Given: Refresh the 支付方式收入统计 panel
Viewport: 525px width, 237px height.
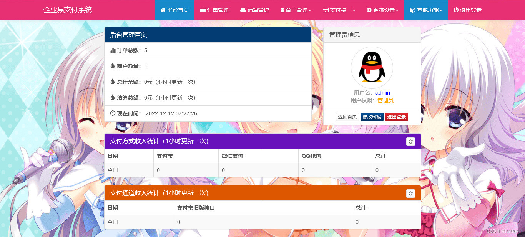Looking at the screenshot, I should [410, 141].
